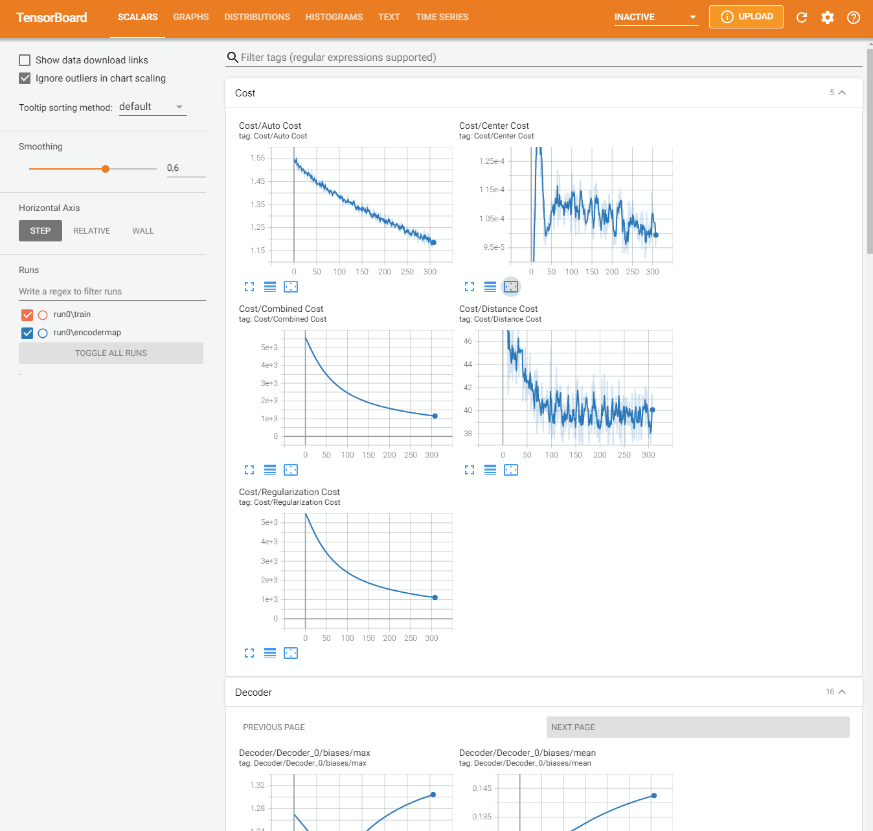Click the Cost/Center Cost chart title
The width and height of the screenshot is (873, 831).
pyautogui.click(x=494, y=126)
